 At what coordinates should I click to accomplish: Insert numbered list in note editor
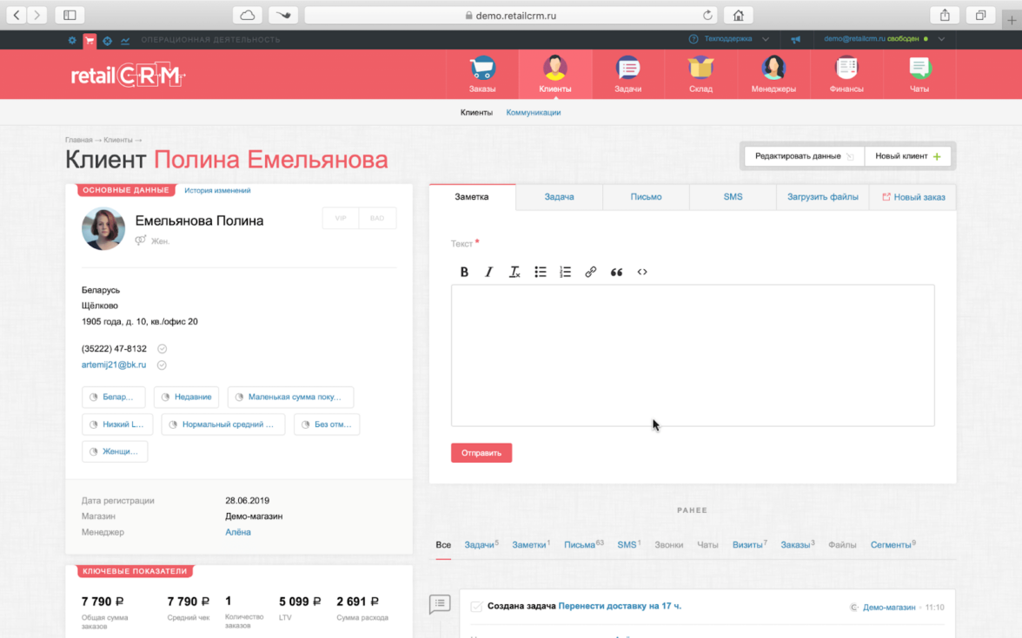click(x=565, y=273)
